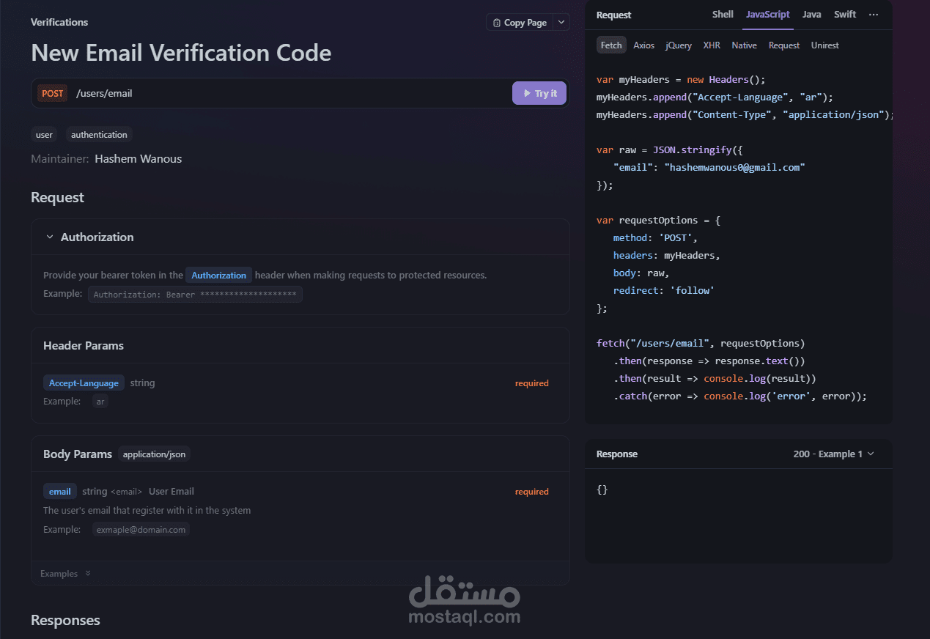Click the email address string in code

735,167
